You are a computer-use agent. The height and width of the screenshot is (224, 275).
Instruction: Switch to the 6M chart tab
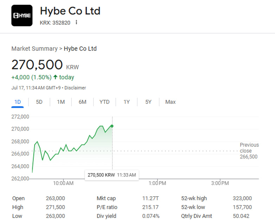(82, 102)
